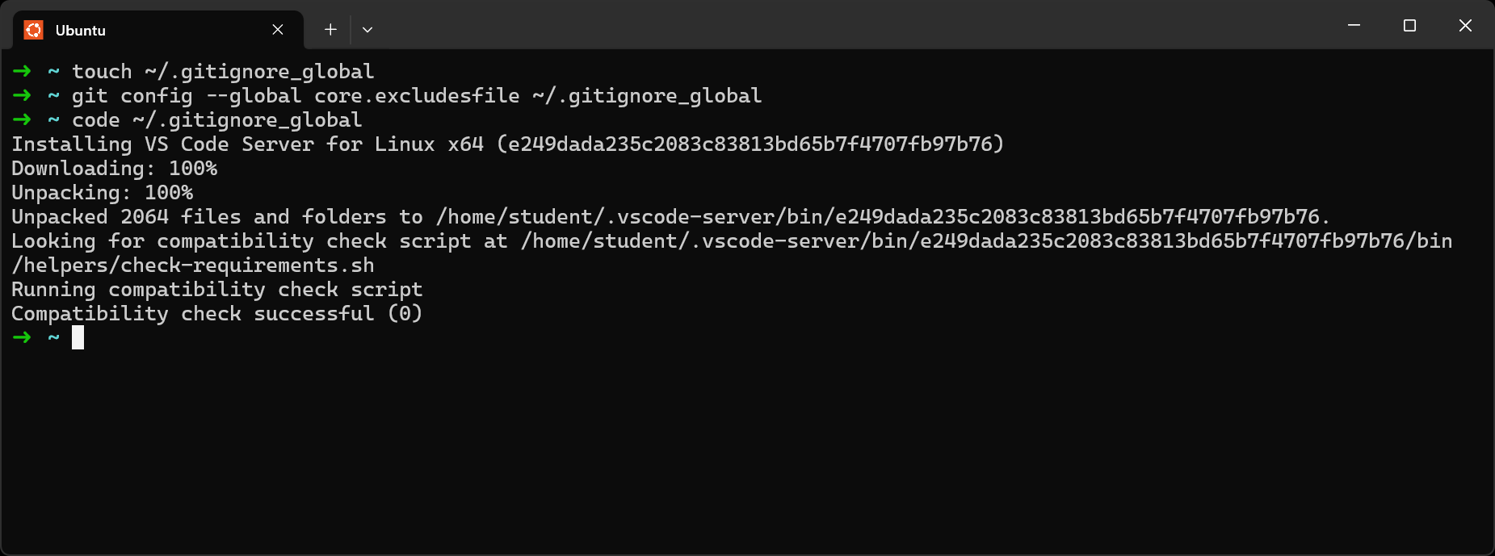Click the green arrow prompt symbol
The height and width of the screenshot is (556, 1495).
pos(20,337)
